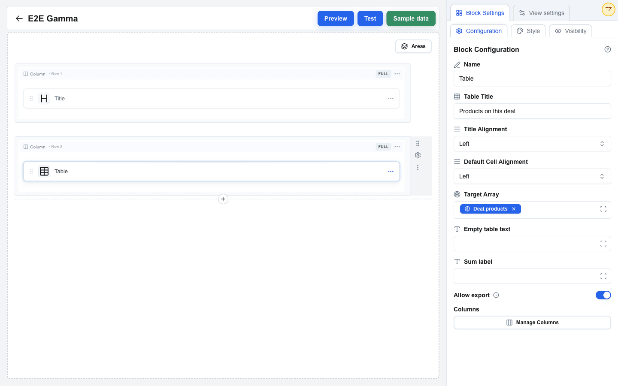Screen dimensions: 618x386
Task: Remove the Deal.products tag
Action: [514, 209]
